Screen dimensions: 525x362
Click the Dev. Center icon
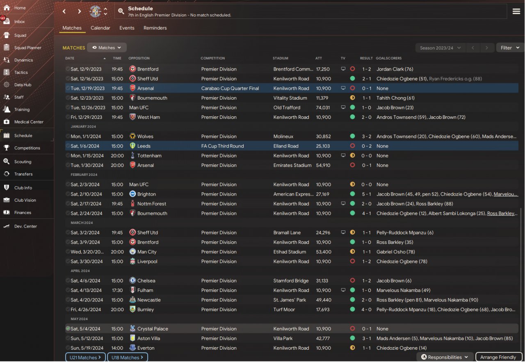(7, 226)
